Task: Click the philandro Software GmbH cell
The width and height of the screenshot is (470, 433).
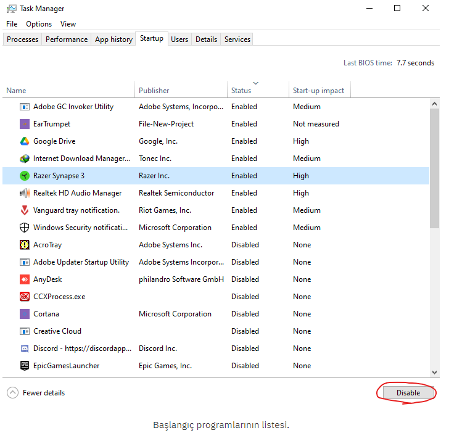Action: tap(181, 279)
